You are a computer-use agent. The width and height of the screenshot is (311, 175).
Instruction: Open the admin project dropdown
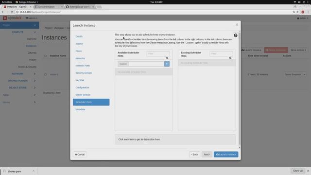pyautogui.click(x=32, y=18)
